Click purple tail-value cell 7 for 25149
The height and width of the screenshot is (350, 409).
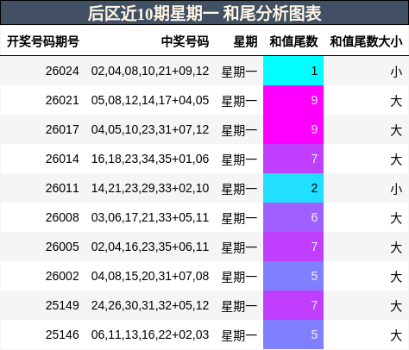click(293, 305)
